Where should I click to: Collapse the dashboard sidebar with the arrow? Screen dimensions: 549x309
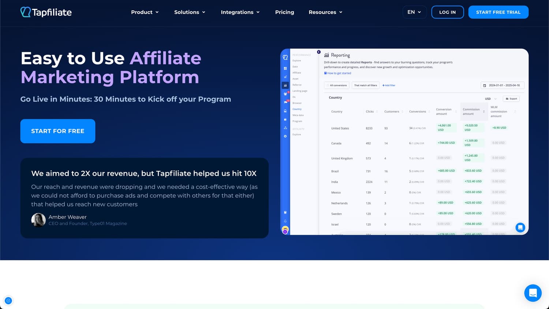coord(319,52)
